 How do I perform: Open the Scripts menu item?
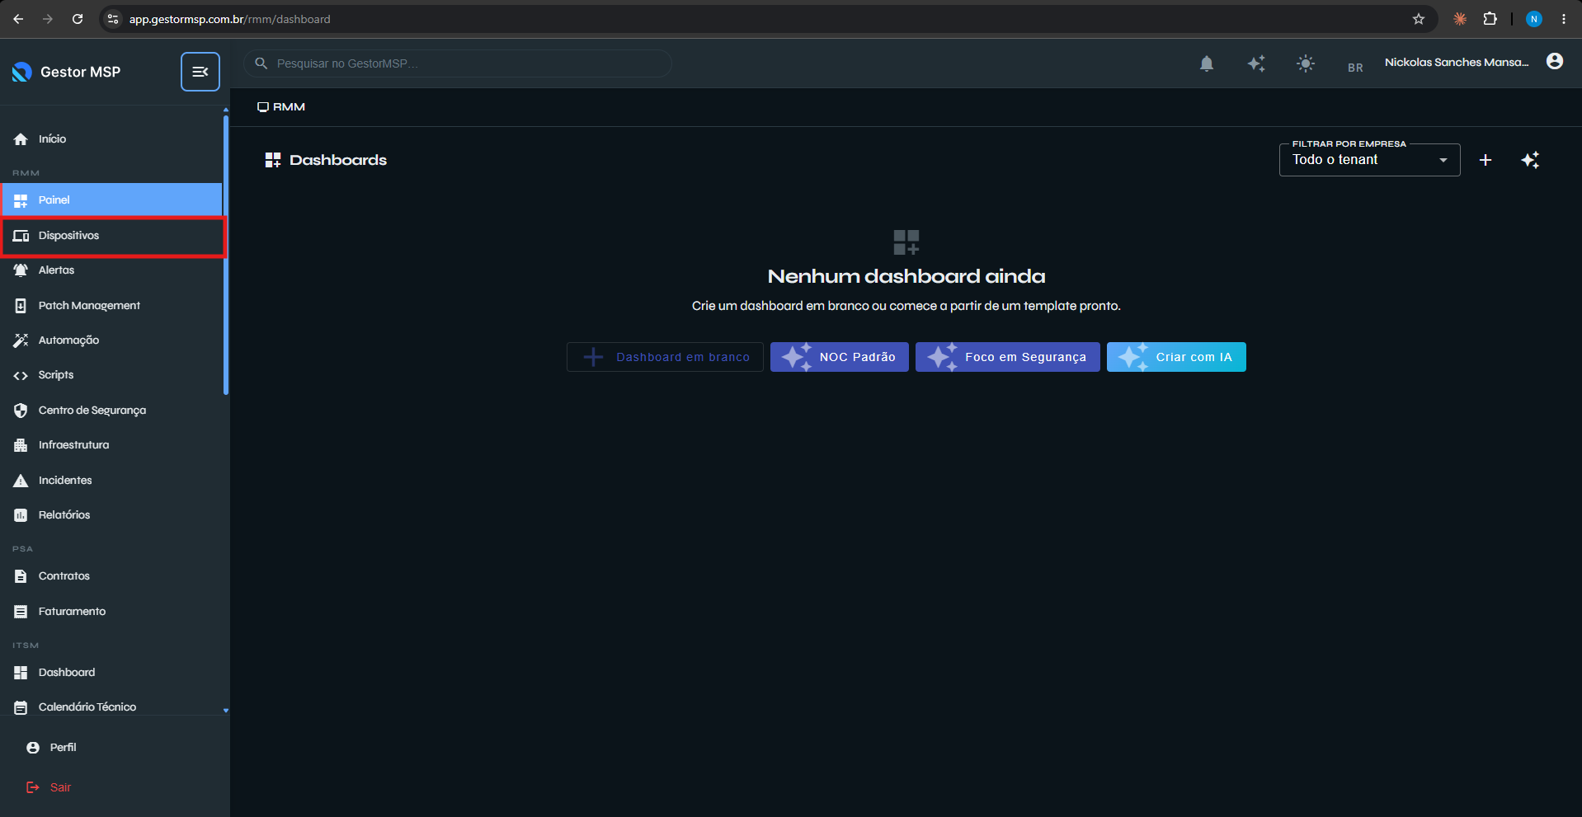tap(111, 375)
